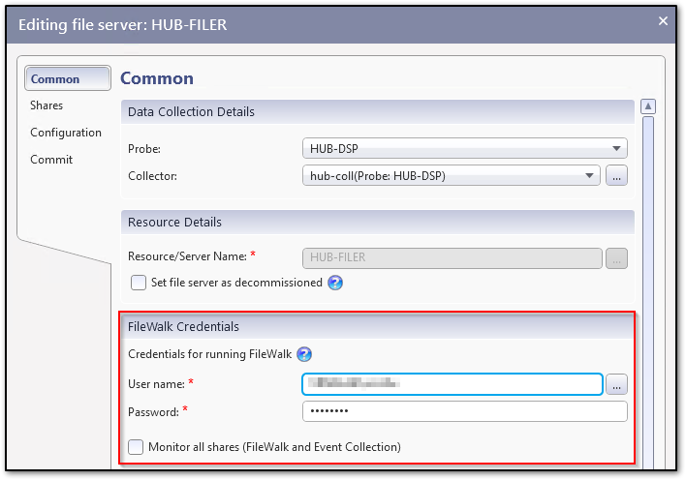Open help icon for FileWalk credentials

[304, 354]
